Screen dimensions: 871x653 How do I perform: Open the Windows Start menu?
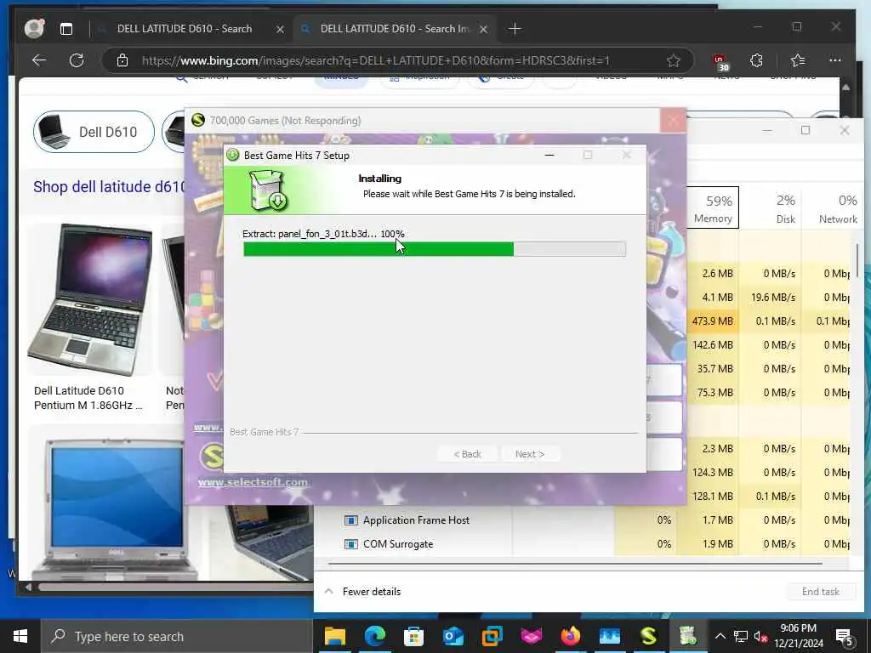tap(20, 636)
